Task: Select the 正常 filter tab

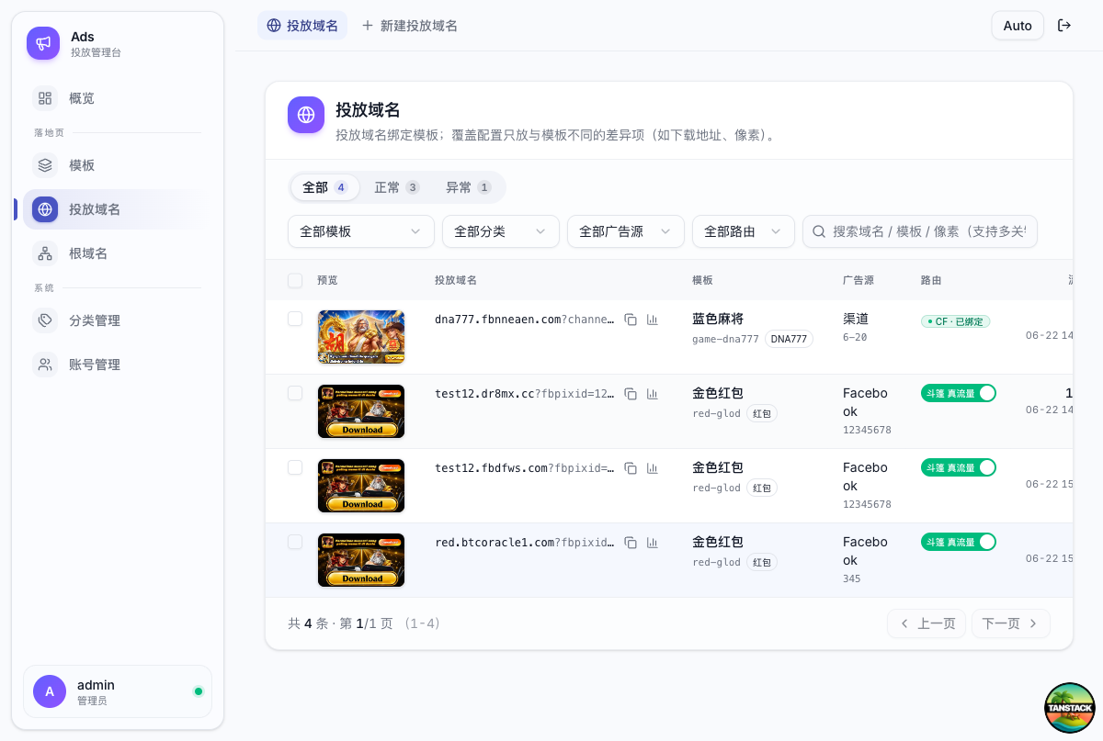Action: tap(396, 187)
